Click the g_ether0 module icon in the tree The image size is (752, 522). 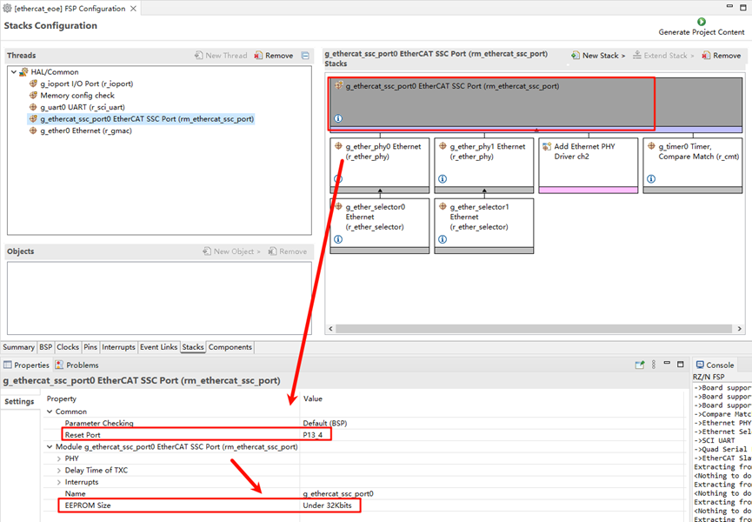click(34, 130)
